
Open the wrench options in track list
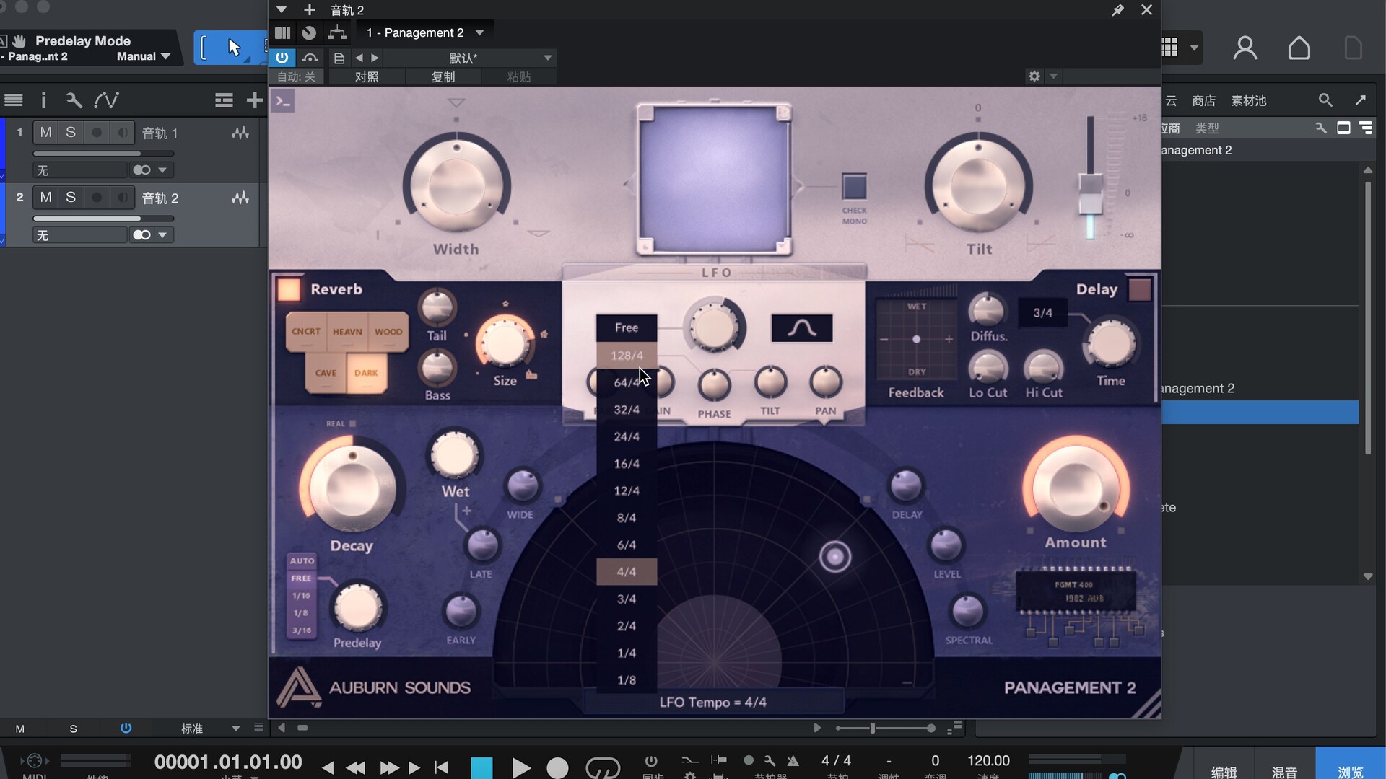click(74, 100)
